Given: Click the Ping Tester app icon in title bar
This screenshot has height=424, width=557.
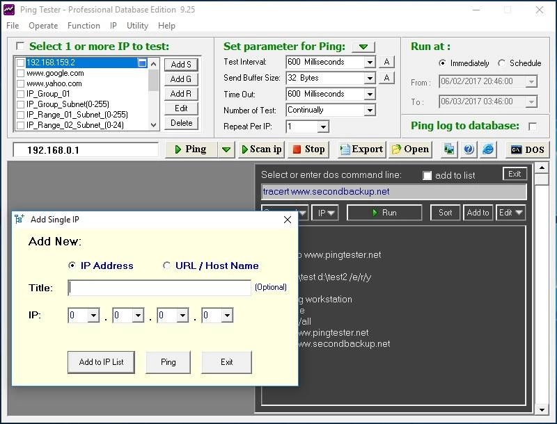Looking at the screenshot, I should click(9, 10).
